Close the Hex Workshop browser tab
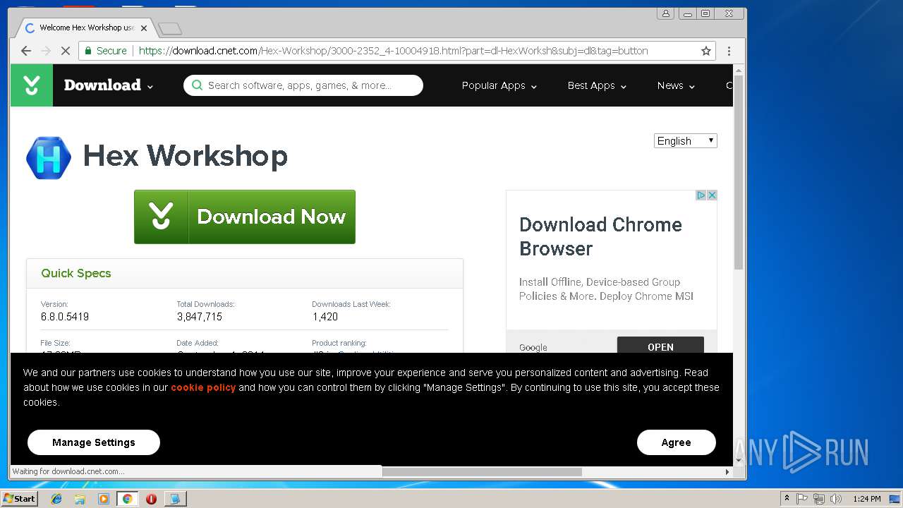 144,28
